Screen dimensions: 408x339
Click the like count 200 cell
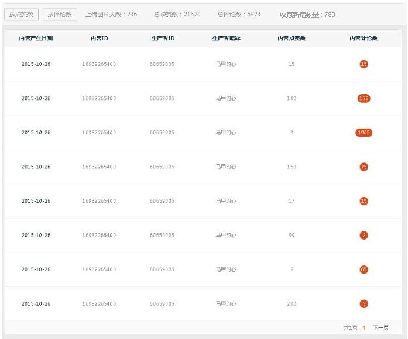coord(292,303)
